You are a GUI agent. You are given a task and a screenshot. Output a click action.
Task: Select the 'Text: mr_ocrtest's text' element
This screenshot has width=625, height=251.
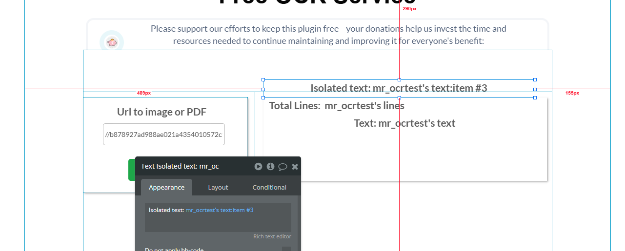pos(404,123)
